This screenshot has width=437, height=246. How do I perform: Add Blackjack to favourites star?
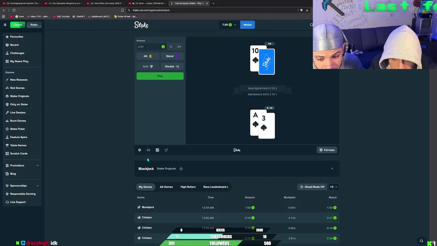click(x=181, y=168)
